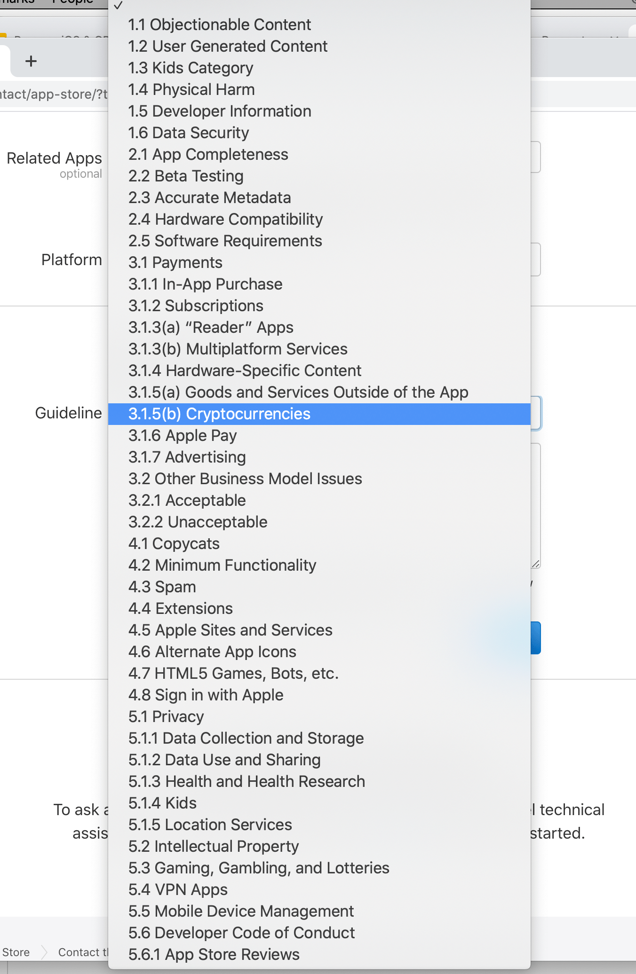Viewport: 636px width, 974px height.
Task: Select 1.2 User Generated Content option
Action: pos(228,46)
